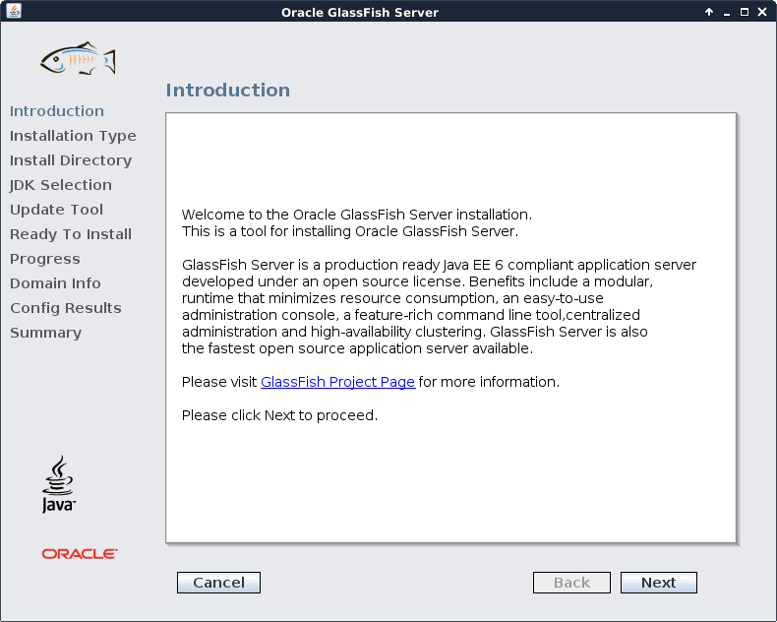Maximize the installer window
Viewport: 777px width, 622px height.
[x=745, y=12]
